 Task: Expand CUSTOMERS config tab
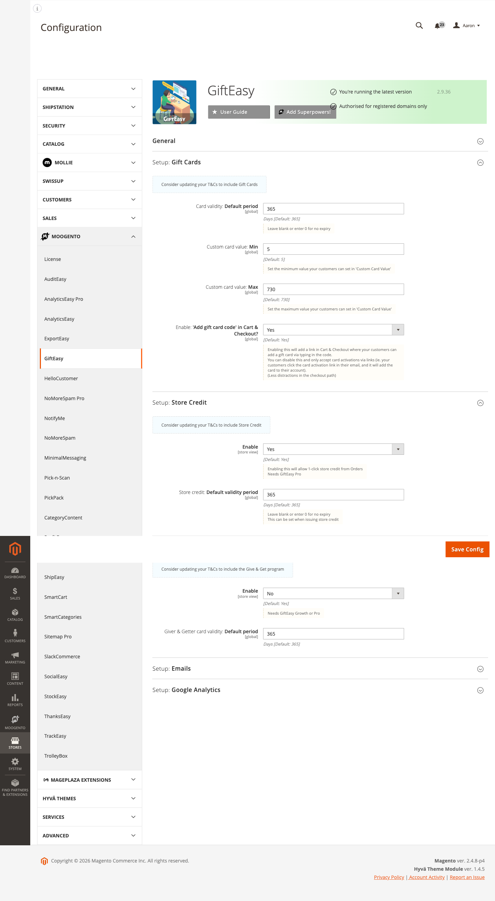[x=90, y=200]
